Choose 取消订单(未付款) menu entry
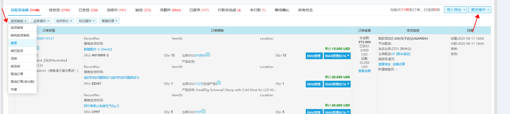The width and height of the screenshot is (510, 114). pyautogui.click(x=22, y=82)
